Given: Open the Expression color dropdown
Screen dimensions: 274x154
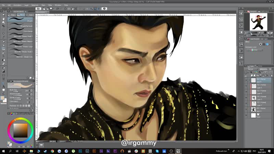Looking at the screenshot, I should coord(255,50).
